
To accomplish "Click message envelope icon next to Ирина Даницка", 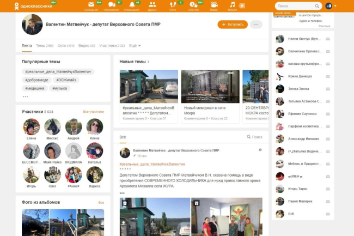I will click(328, 76).
